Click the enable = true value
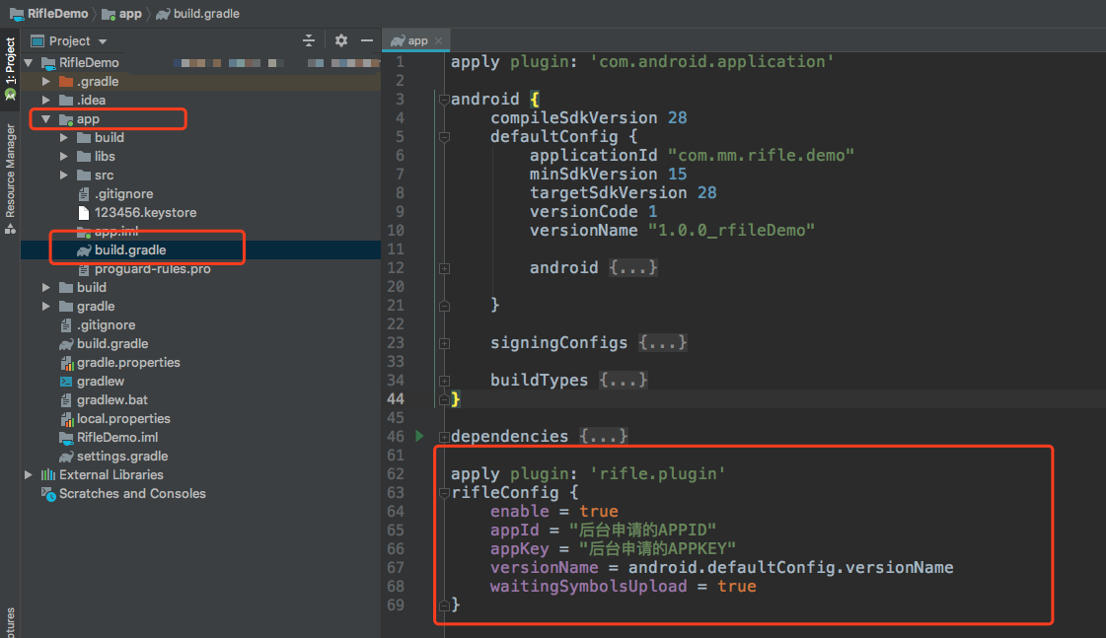Viewport: 1106px width, 638px height. tap(599, 511)
